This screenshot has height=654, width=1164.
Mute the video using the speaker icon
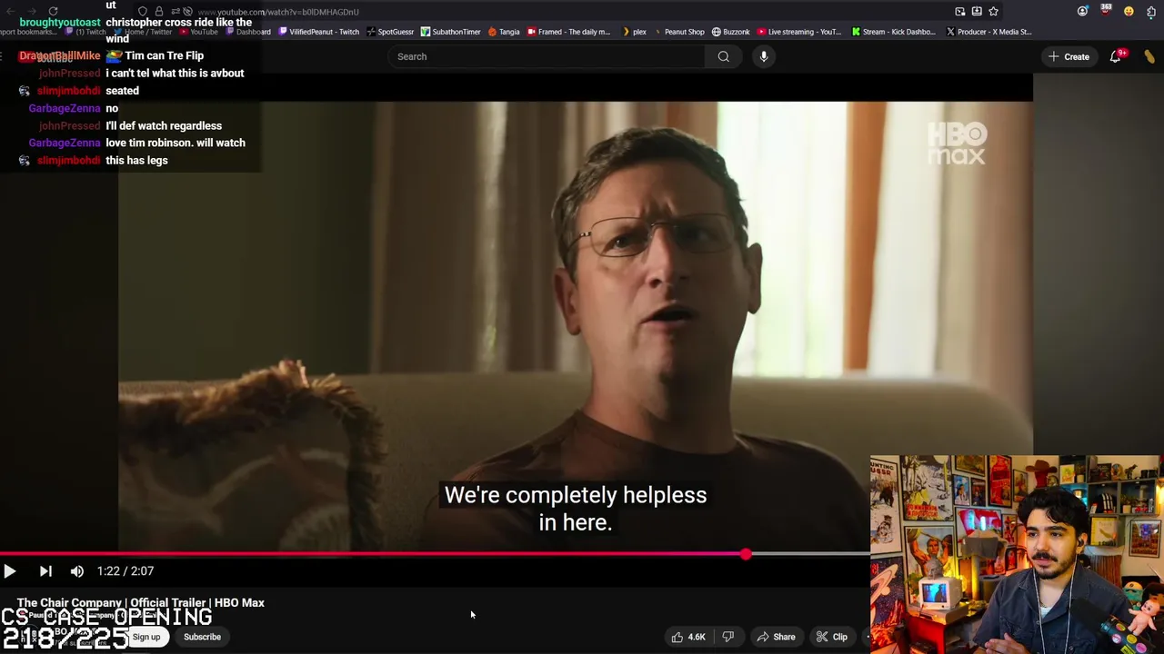[x=77, y=571]
